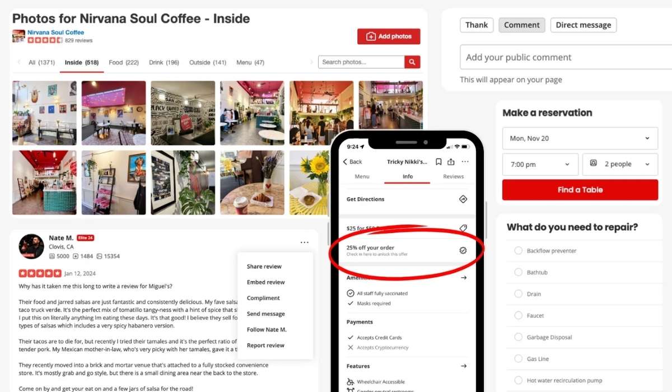Select the Garbage Disposal radio option
Screen dimensions: 672x392
[518, 337]
